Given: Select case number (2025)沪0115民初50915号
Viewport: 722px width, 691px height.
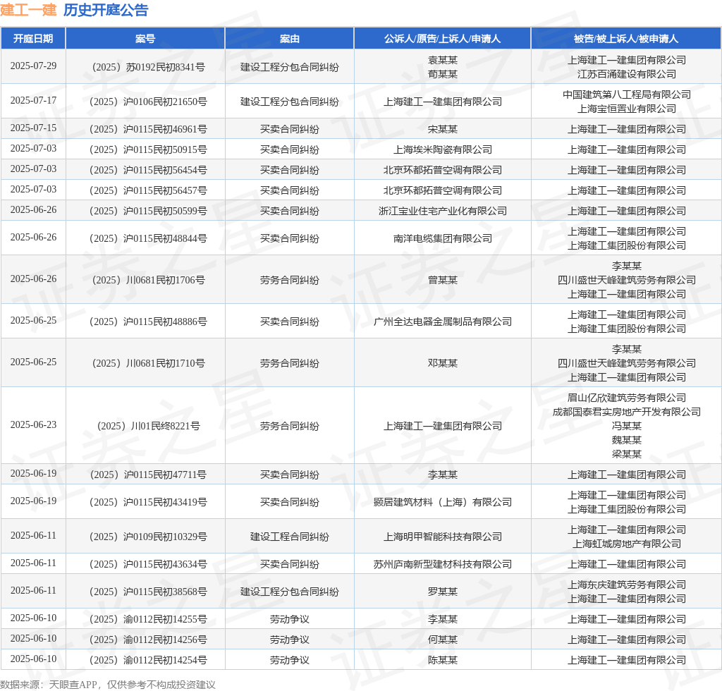Looking at the screenshot, I should pyautogui.click(x=148, y=149).
